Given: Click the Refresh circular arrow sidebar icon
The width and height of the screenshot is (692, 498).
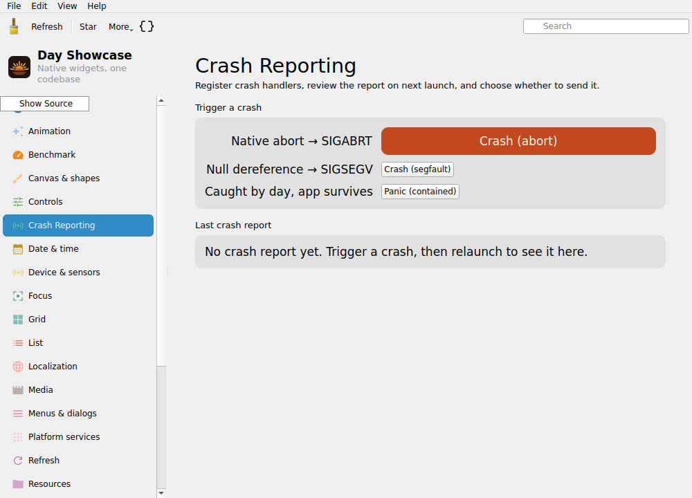Looking at the screenshot, I should (18, 461).
